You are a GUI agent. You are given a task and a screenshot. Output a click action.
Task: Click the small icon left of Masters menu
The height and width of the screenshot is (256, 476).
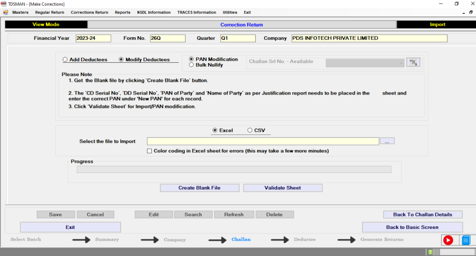click(5, 12)
